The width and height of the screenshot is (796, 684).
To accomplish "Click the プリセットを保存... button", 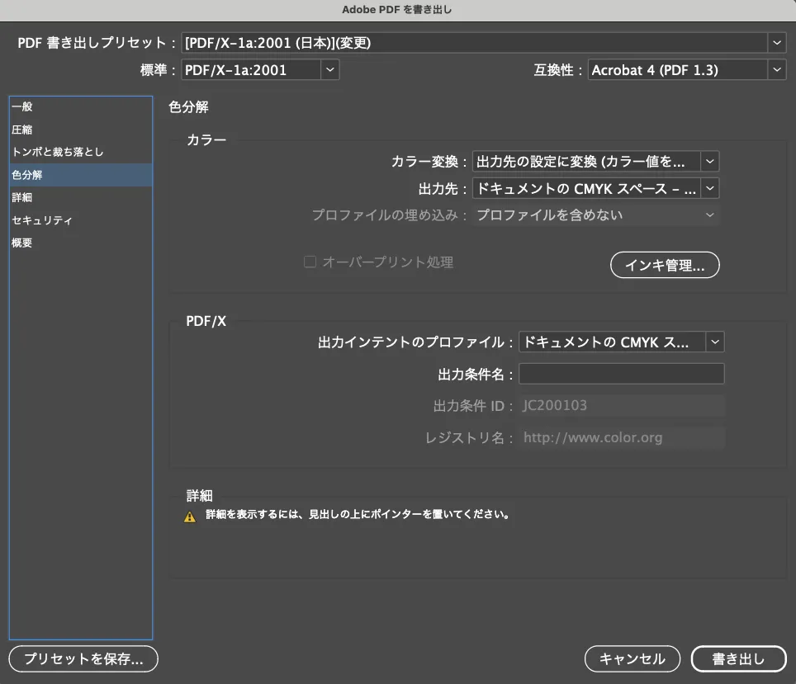I will pyautogui.click(x=83, y=658).
